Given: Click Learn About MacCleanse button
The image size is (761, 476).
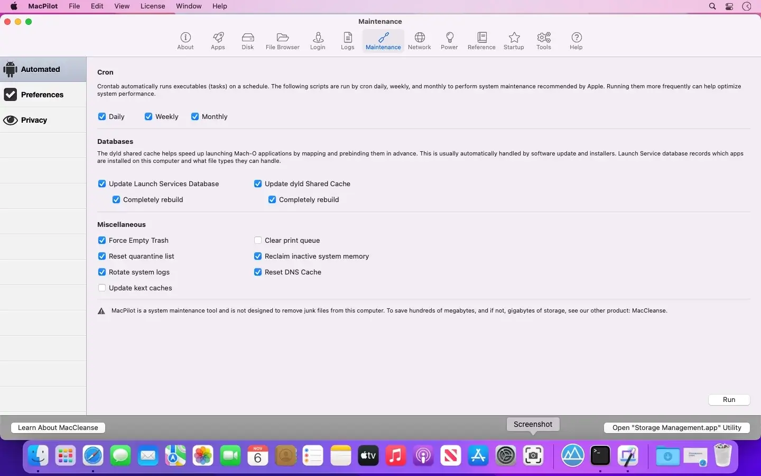Looking at the screenshot, I should pos(58,427).
